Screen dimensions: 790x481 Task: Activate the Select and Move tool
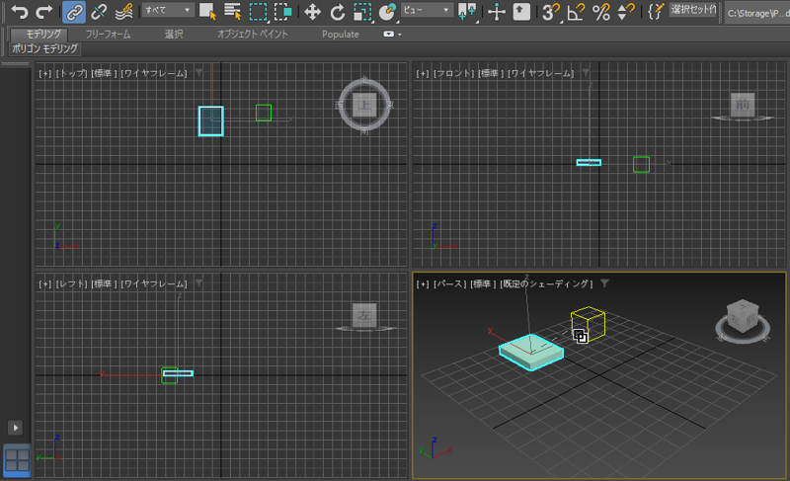(312, 12)
